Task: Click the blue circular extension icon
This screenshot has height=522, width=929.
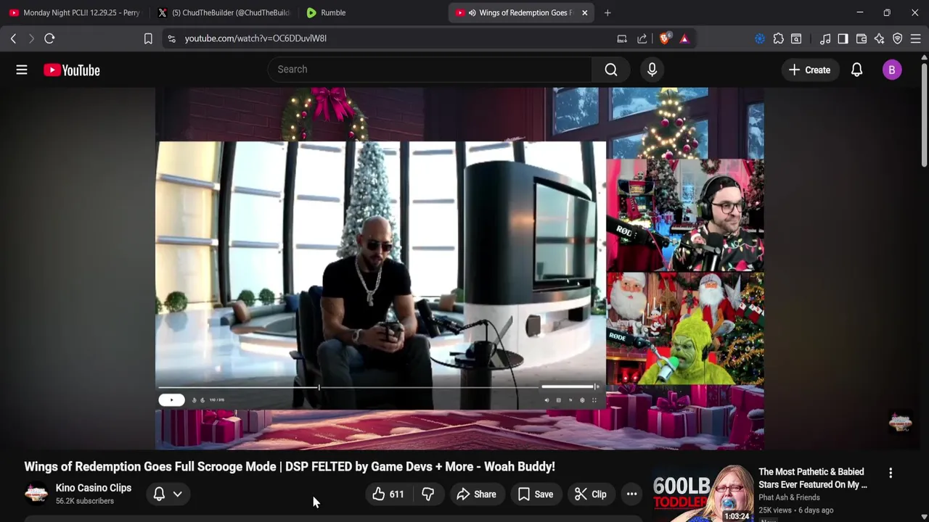Action: tap(760, 38)
